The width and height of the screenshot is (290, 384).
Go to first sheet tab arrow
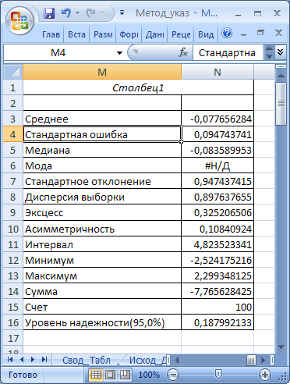click(x=10, y=360)
